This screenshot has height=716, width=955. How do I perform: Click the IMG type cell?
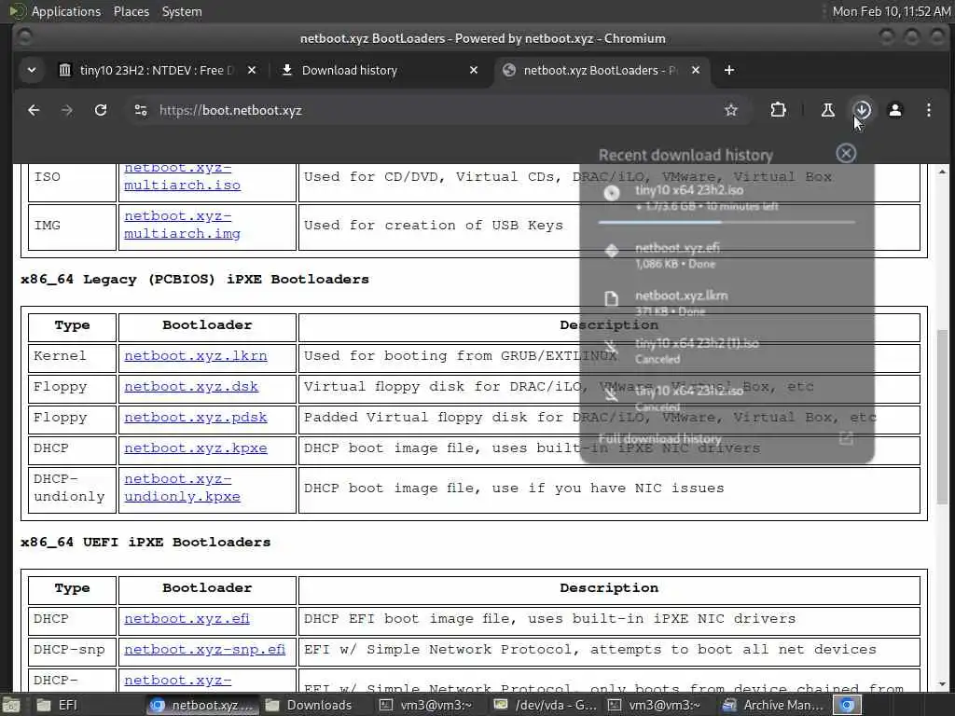(72, 226)
